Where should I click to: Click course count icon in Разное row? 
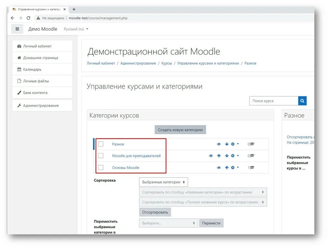point(252,144)
